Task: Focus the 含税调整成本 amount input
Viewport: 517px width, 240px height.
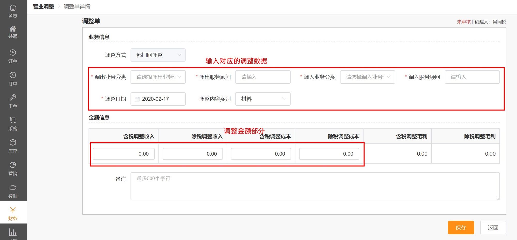Action: [x=261, y=154]
